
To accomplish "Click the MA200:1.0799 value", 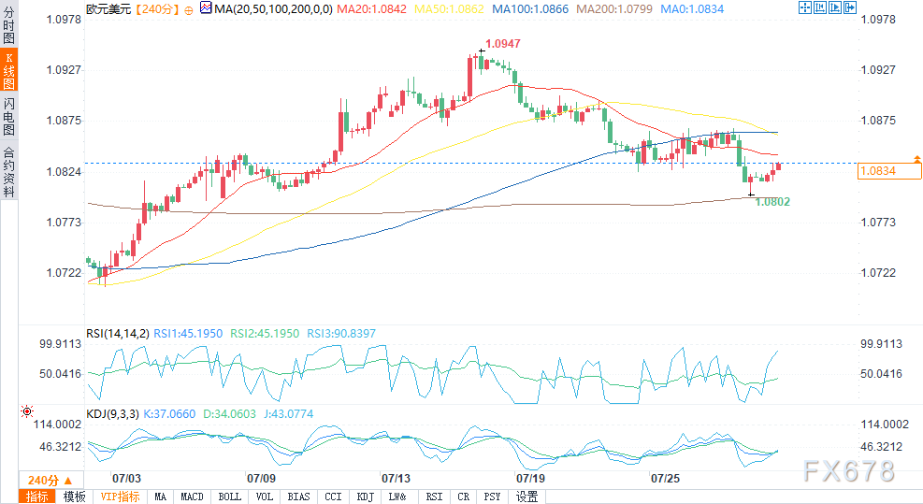I will point(614,8).
